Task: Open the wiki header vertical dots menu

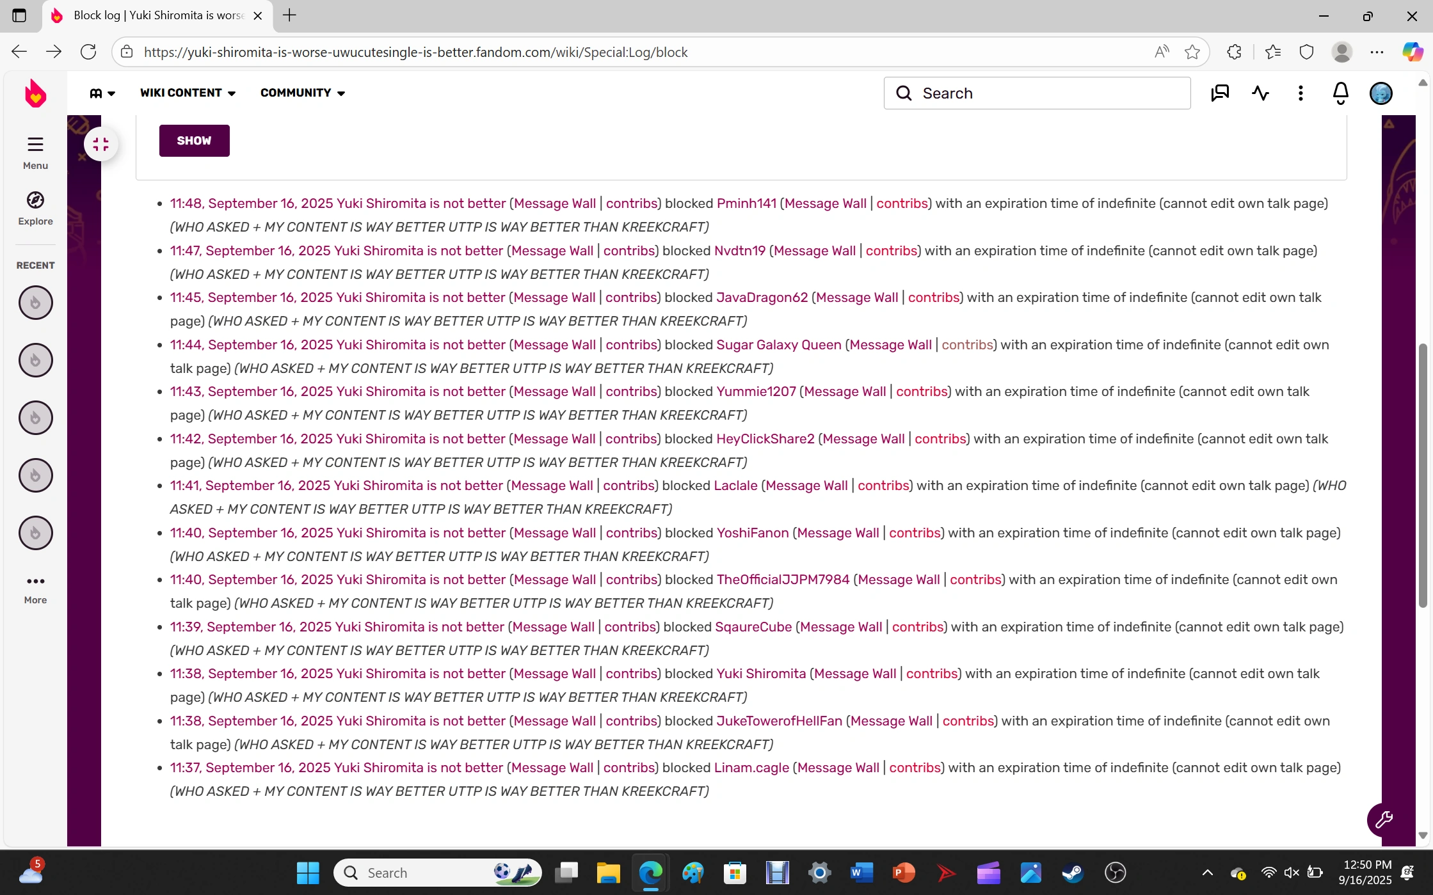Action: click(1300, 93)
